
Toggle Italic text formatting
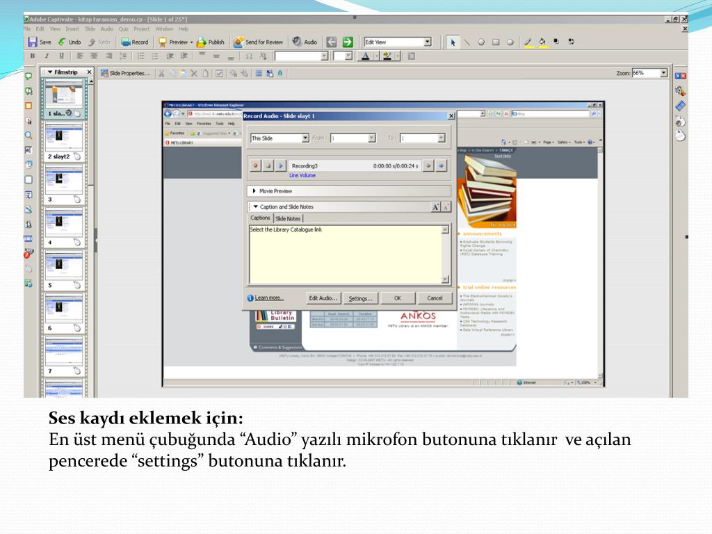[47, 56]
